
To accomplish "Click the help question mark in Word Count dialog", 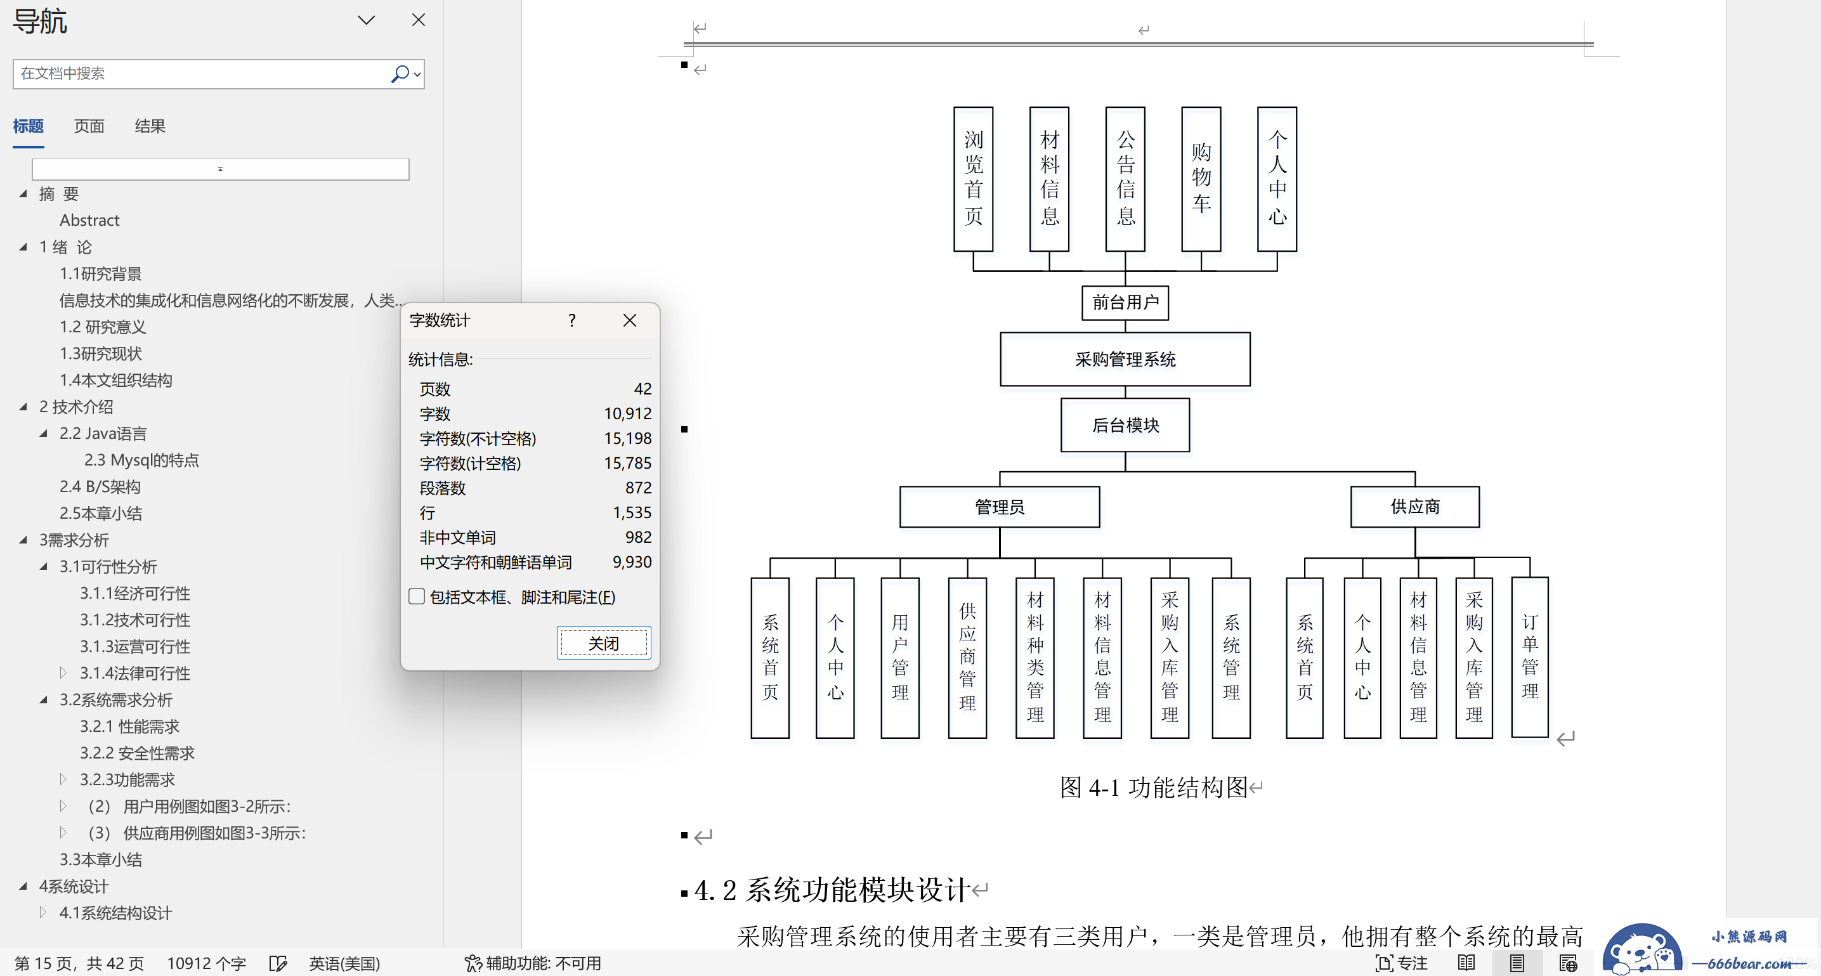I will point(572,321).
